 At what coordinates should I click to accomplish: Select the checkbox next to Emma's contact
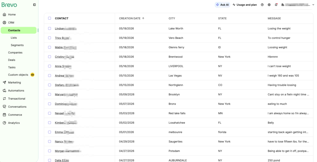(50, 132)
